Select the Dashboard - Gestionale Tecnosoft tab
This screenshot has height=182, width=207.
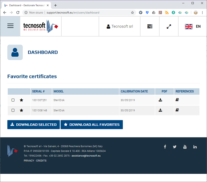click(x=26, y=5)
